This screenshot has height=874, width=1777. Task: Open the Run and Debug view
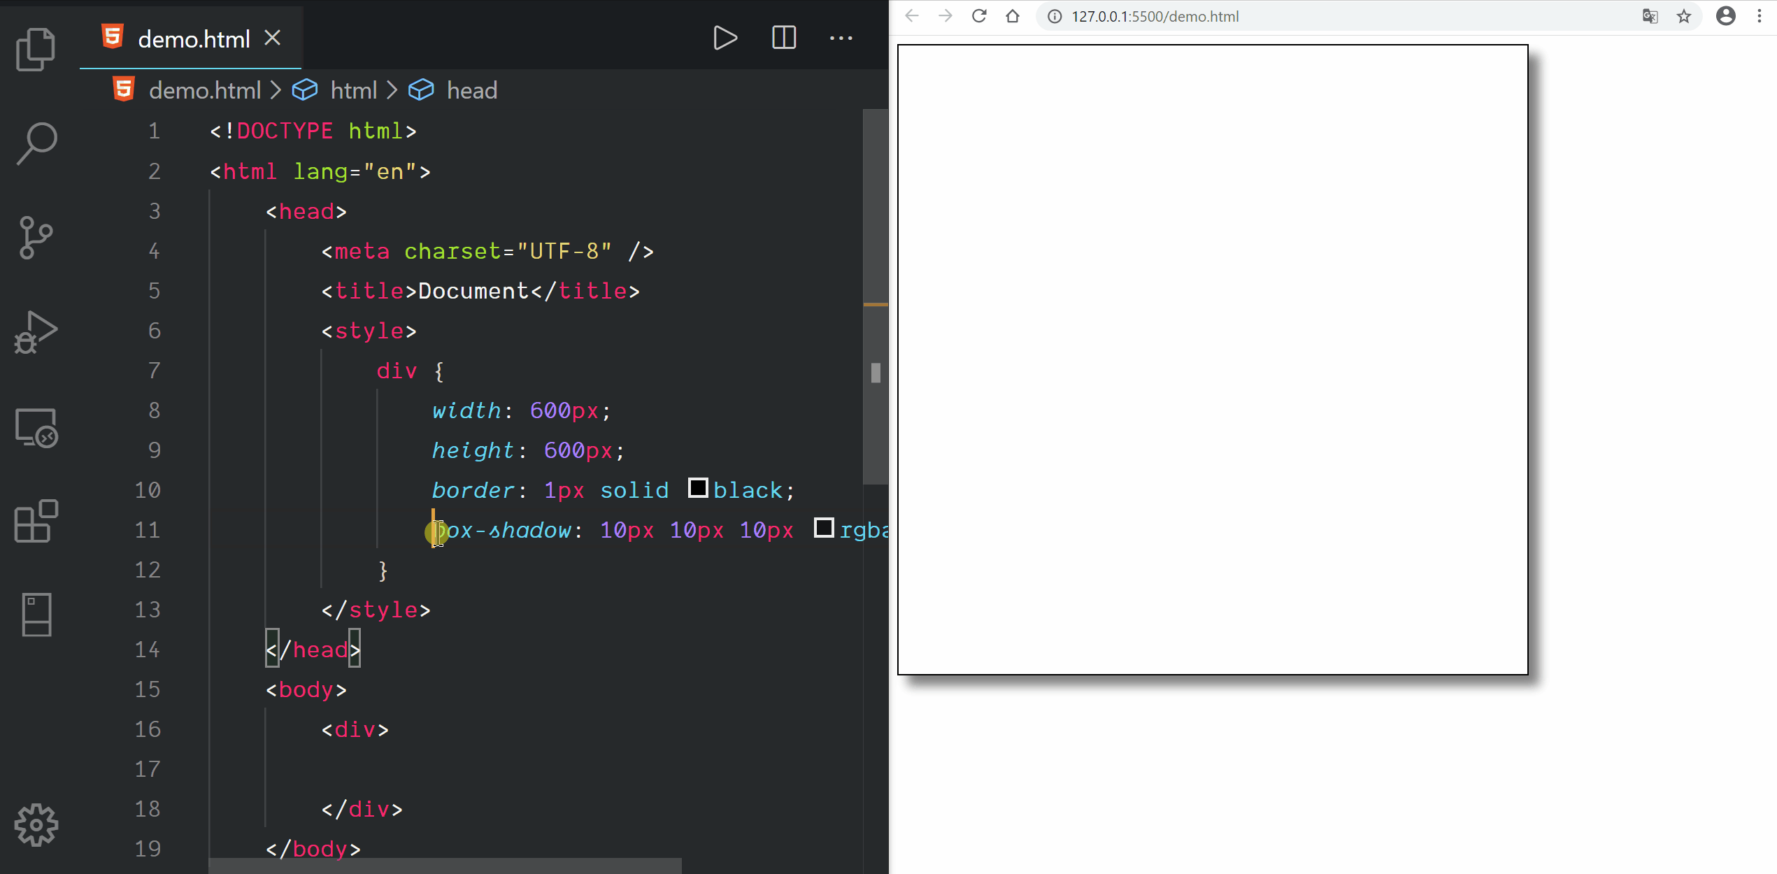pos(36,332)
